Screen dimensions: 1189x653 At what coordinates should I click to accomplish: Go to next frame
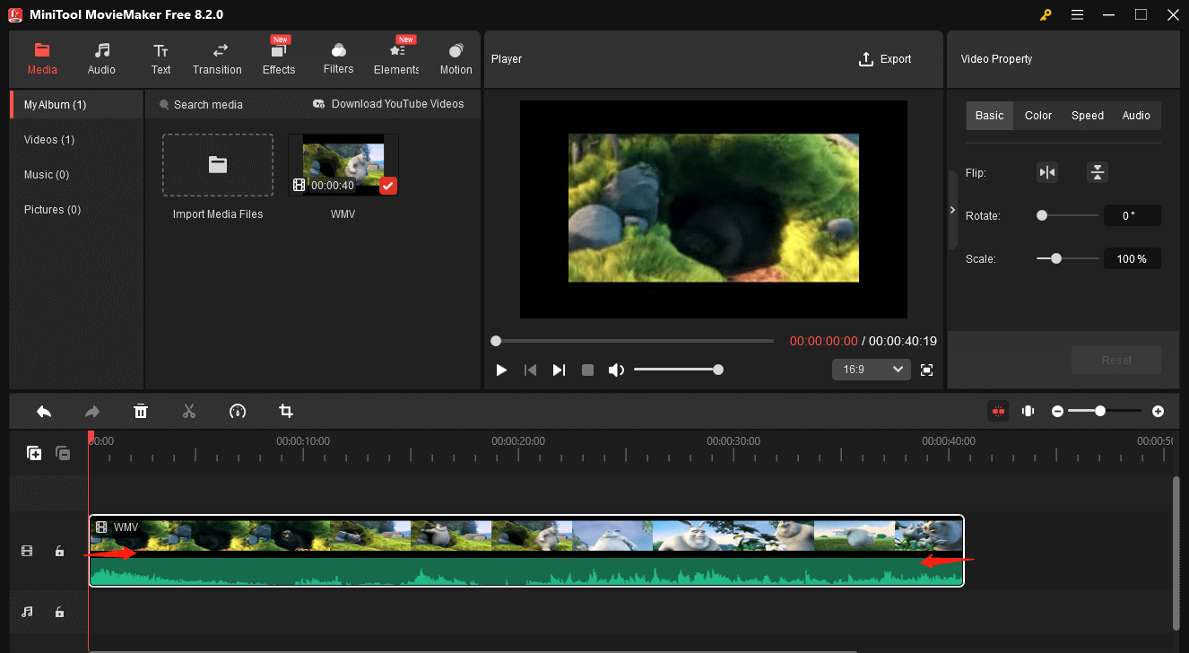click(x=559, y=370)
